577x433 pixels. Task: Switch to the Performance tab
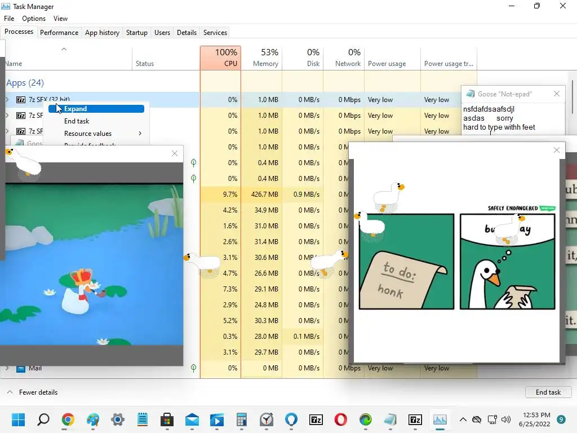59,32
